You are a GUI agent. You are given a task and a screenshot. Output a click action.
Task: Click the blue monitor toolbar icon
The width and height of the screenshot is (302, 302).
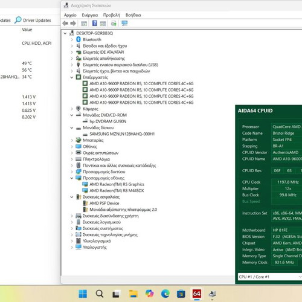point(124,24)
